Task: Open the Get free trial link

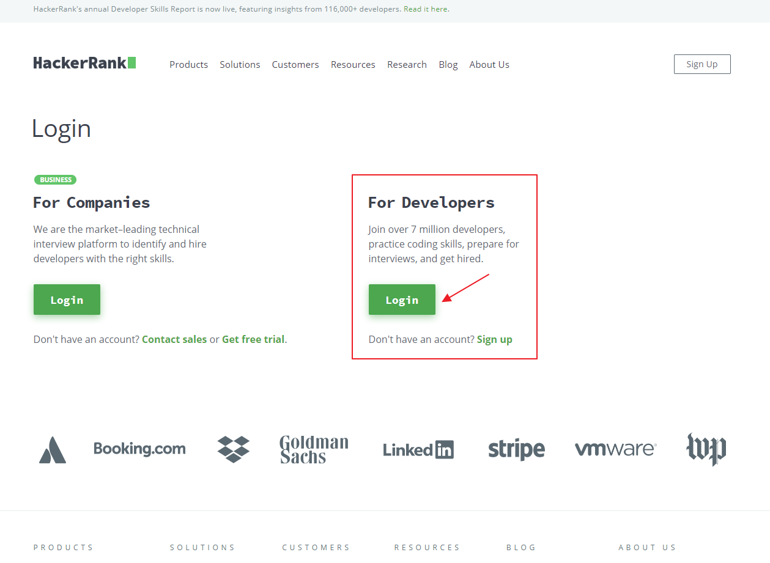Action: [253, 339]
